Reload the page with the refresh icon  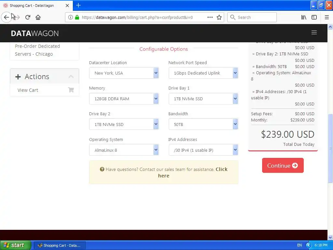pyautogui.click(x=28, y=17)
